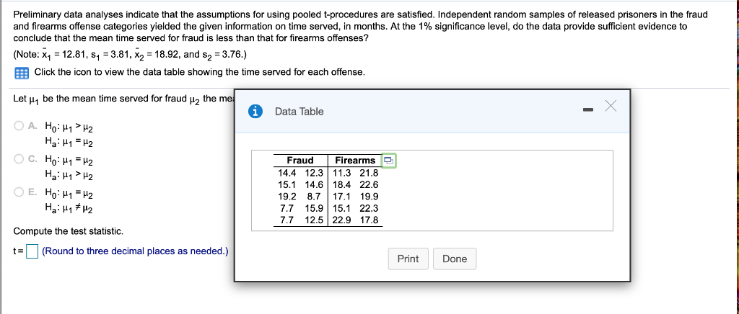Click the copy icon beside Firearms header
Screen dimensions: 739x314
[389, 160]
